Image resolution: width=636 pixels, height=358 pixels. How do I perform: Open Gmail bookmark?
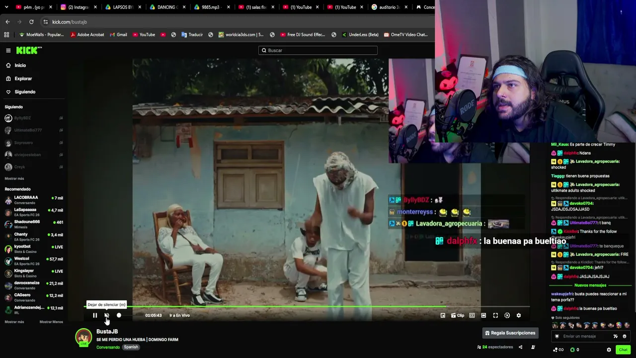pyautogui.click(x=119, y=35)
